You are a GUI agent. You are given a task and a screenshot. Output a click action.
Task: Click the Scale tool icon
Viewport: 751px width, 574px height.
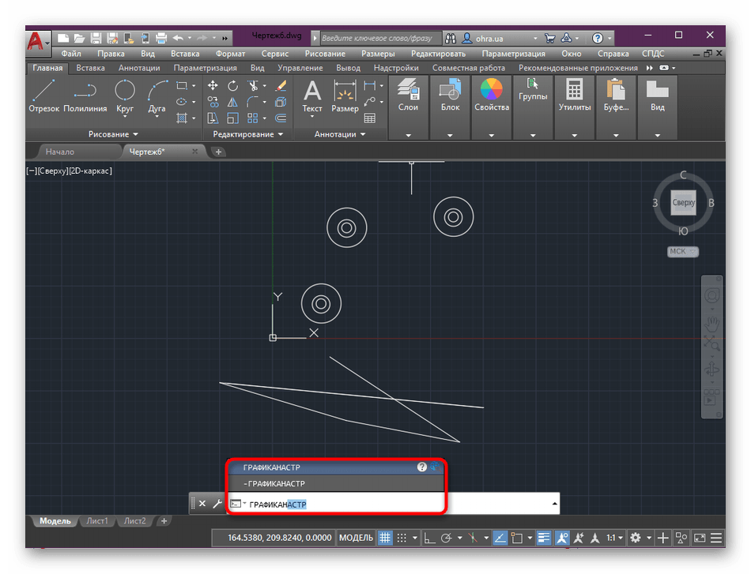[232, 118]
